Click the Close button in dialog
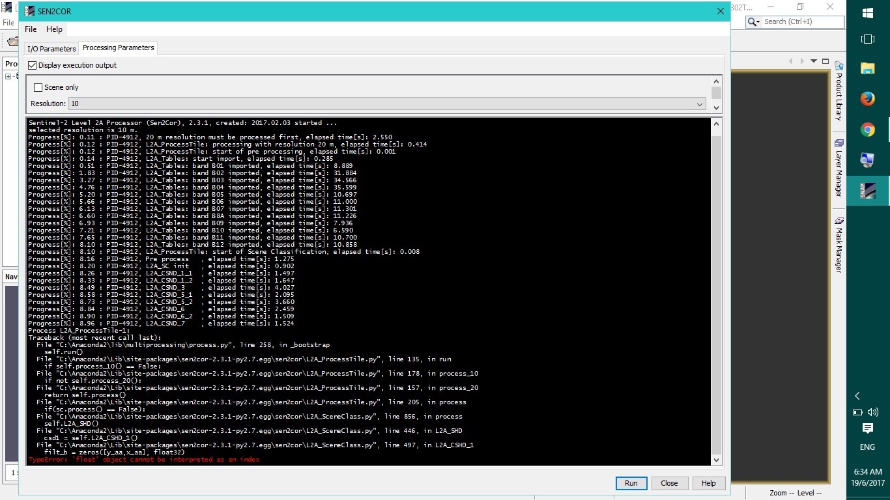 click(x=669, y=483)
